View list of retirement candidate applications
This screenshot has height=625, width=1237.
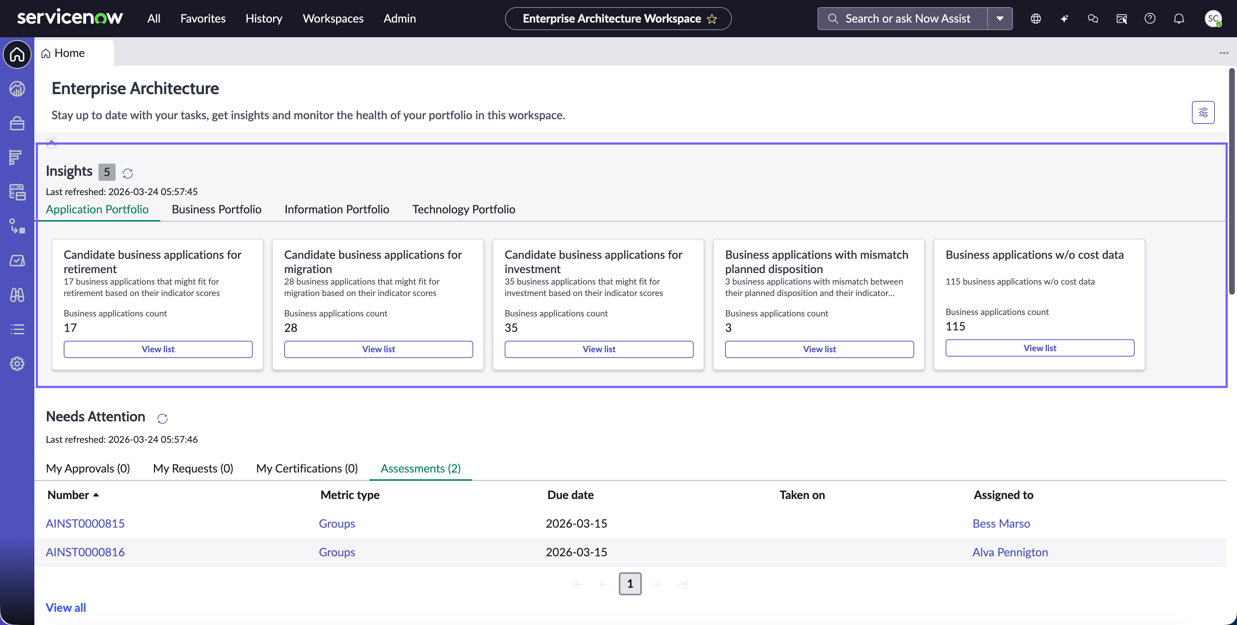pos(158,349)
